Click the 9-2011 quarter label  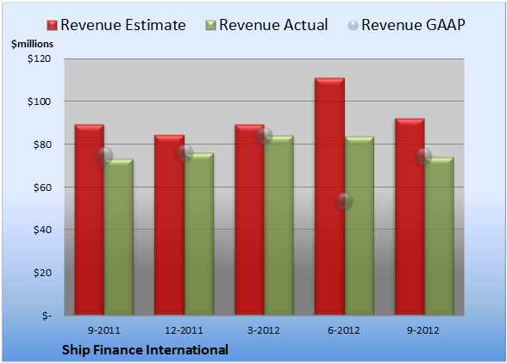coord(103,330)
